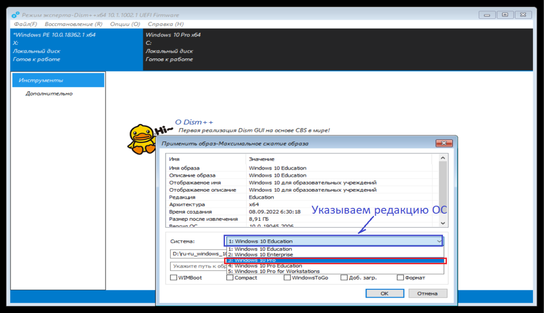This screenshot has width=544, height=313.
Task: Enable the WindowsToGo checkbox
Action: coord(287,278)
